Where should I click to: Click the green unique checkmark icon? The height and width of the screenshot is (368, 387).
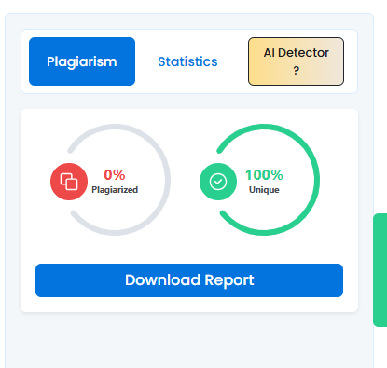(218, 182)
